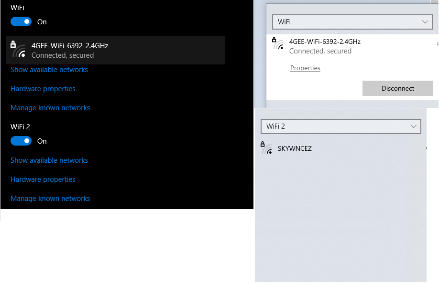Click the secured signal icon in the dark settings panel
Image resolution: width=439 pixels, height=283 pixels.
click(18, 49)
